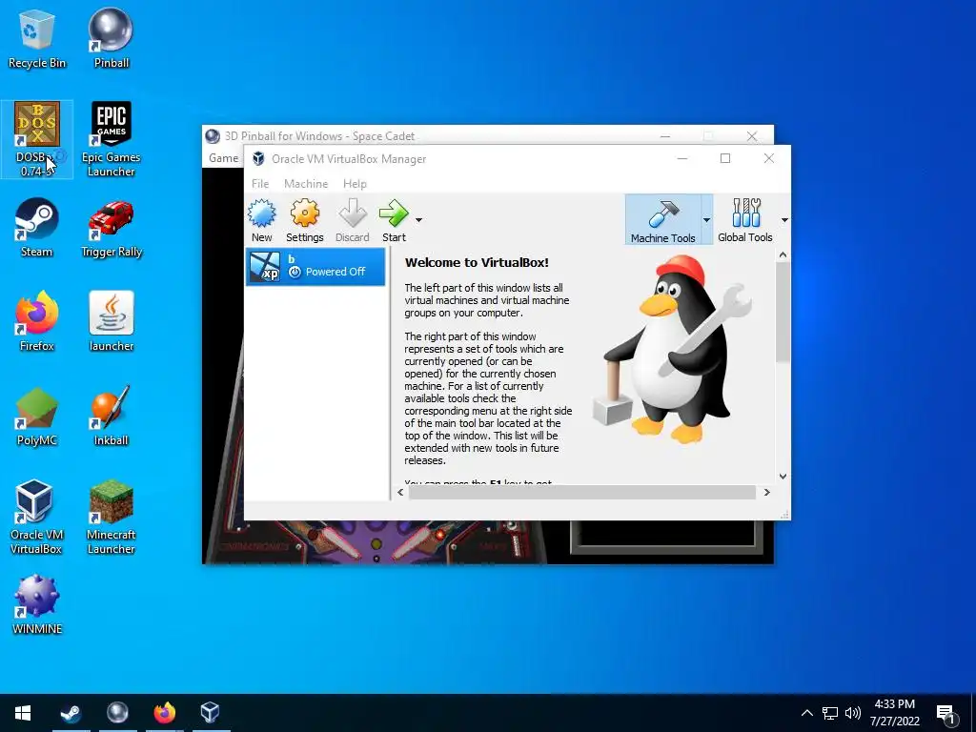Open the network tray icon
The height and width of the screenshot is (732, 976).
[x=830, y=713]
